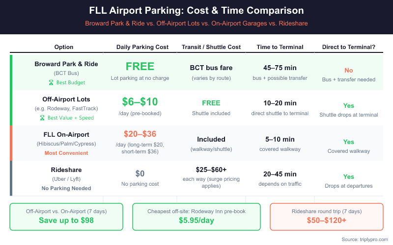Select the Time to Terminal column header
This screenshot has width=393, height=245.
point(280,47)
